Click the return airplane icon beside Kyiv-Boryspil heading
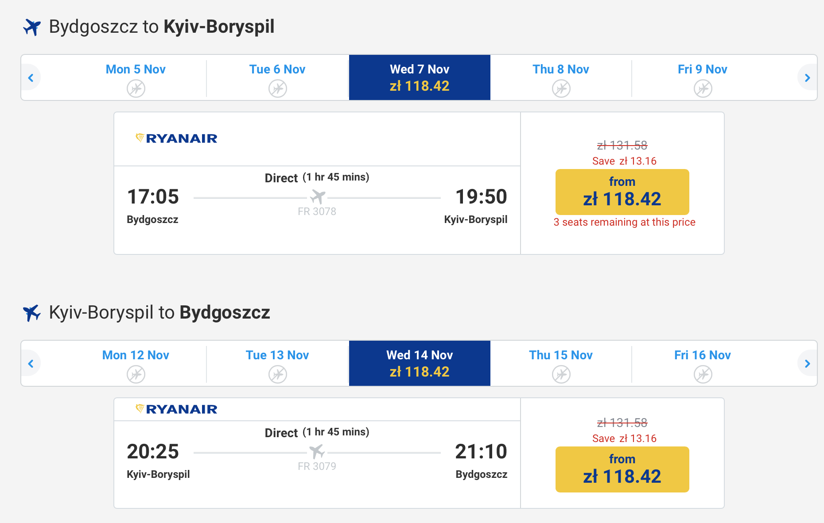The image size is (824, 523). (x=32, y=313)
